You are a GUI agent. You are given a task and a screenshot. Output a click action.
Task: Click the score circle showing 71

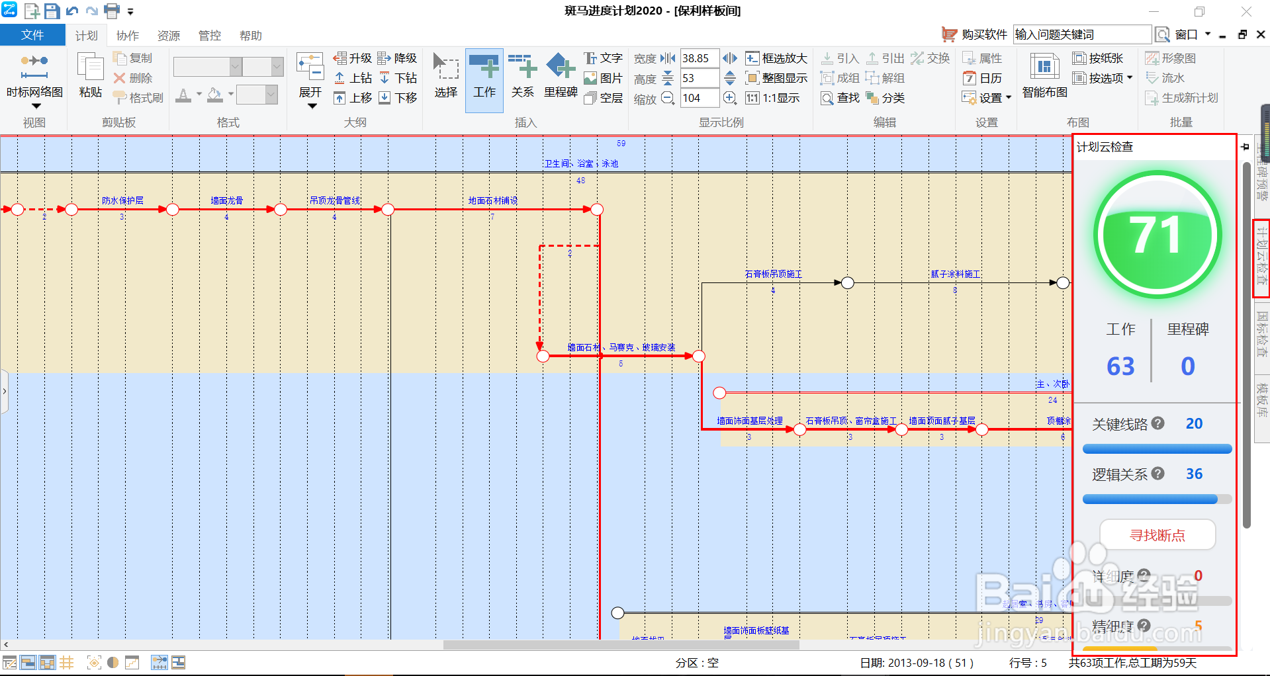click(x=1157, y=235)
